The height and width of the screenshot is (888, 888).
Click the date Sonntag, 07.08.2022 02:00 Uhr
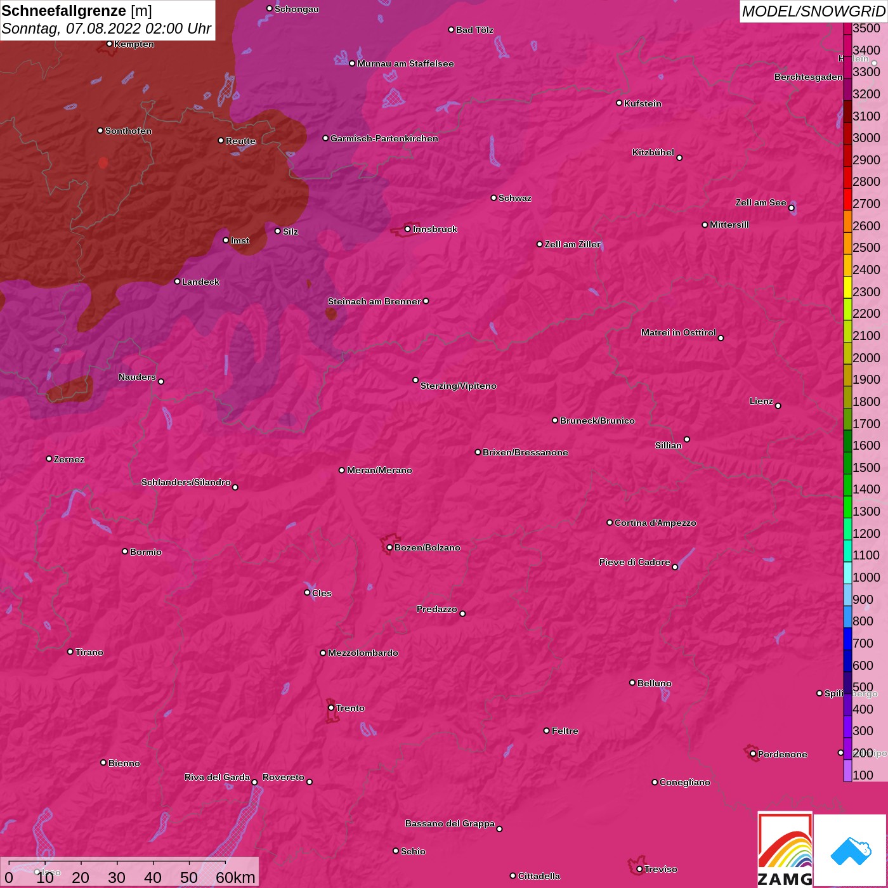click(106, 29)
